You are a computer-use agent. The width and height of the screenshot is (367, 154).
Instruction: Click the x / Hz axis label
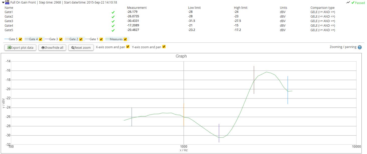pyautogui.click(x=184, y=150)
